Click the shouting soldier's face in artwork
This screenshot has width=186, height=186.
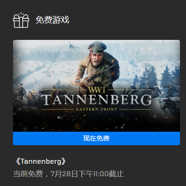coord(97,58)
